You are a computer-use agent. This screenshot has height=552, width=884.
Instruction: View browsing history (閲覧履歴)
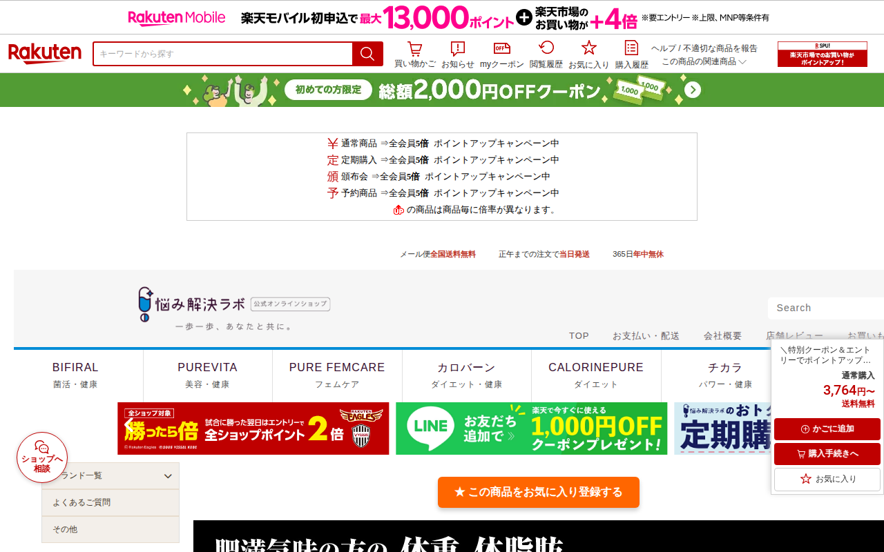coord(546,55)
